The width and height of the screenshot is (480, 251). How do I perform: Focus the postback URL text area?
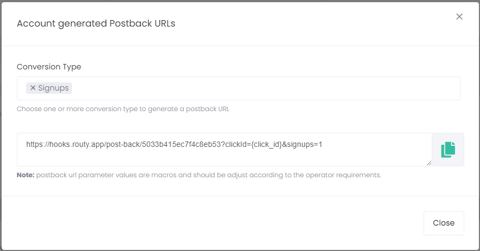[225, 150]
